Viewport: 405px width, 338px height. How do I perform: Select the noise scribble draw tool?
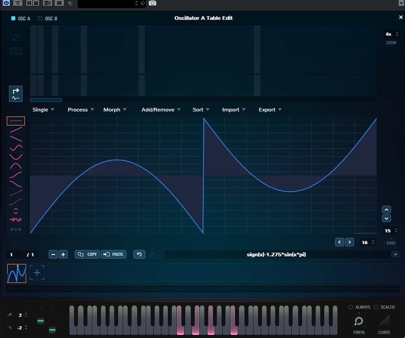[16, 220]
